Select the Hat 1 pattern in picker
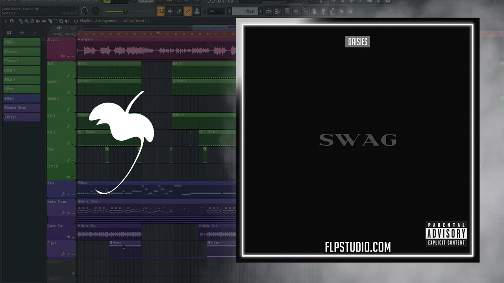The image size is (504, 283). point(22,70)
